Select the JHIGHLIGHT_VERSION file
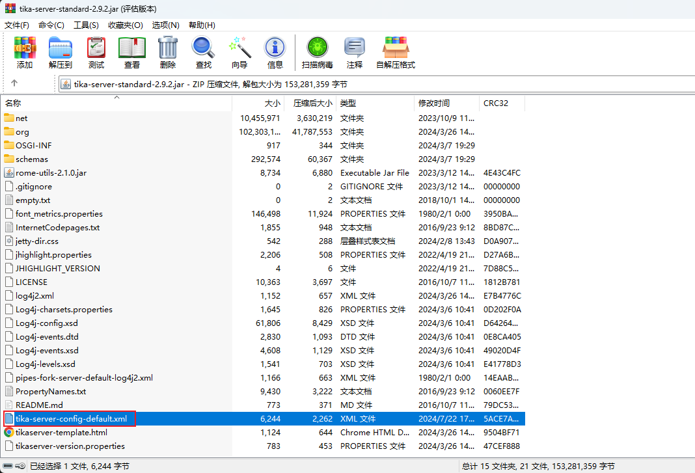The image size is (695, 473). click(58, 269)
